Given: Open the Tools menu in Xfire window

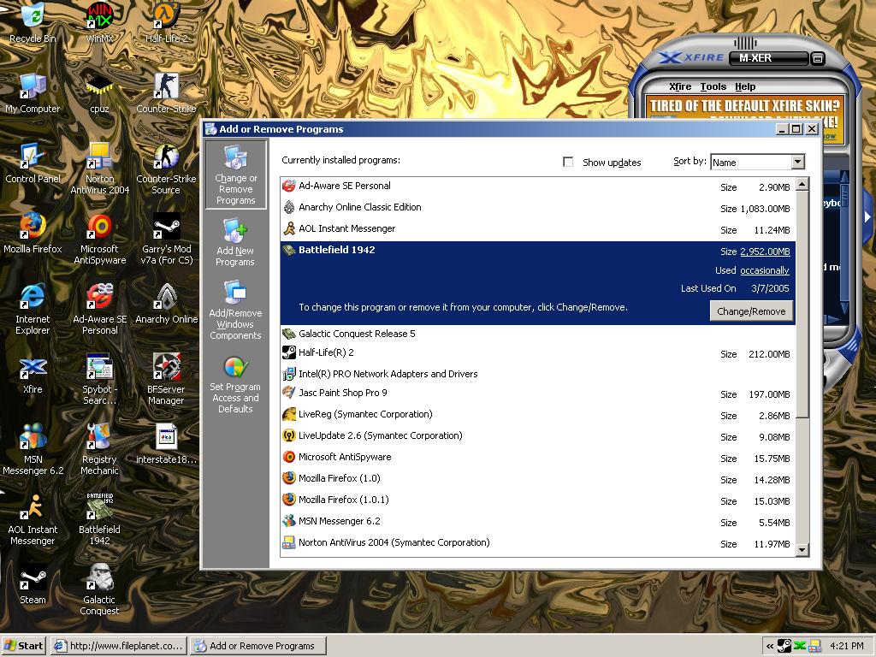Looking at the screenshot, I should tap(713, 86).
